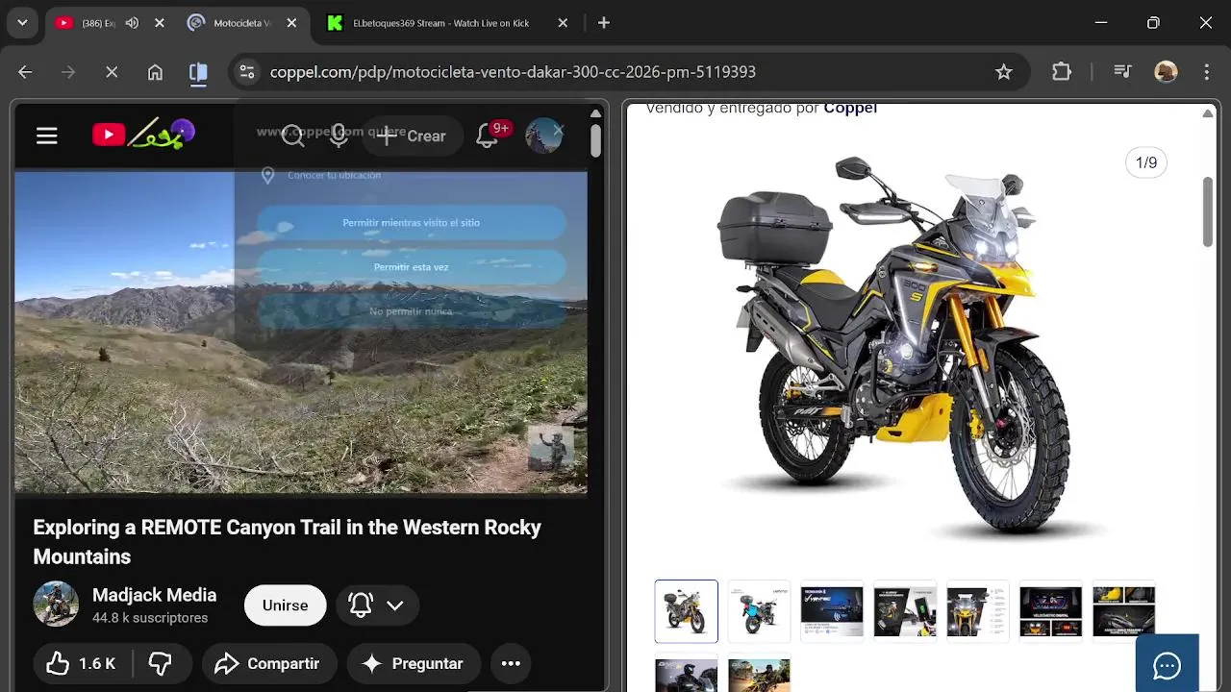Choose No permitir nunca
The width and height of the screenshot is (1231, 692).
pos(412,311)
